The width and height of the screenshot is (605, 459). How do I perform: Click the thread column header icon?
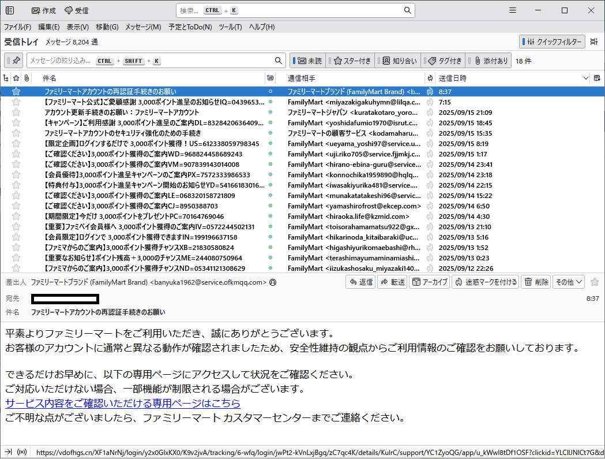coord(6,78)
